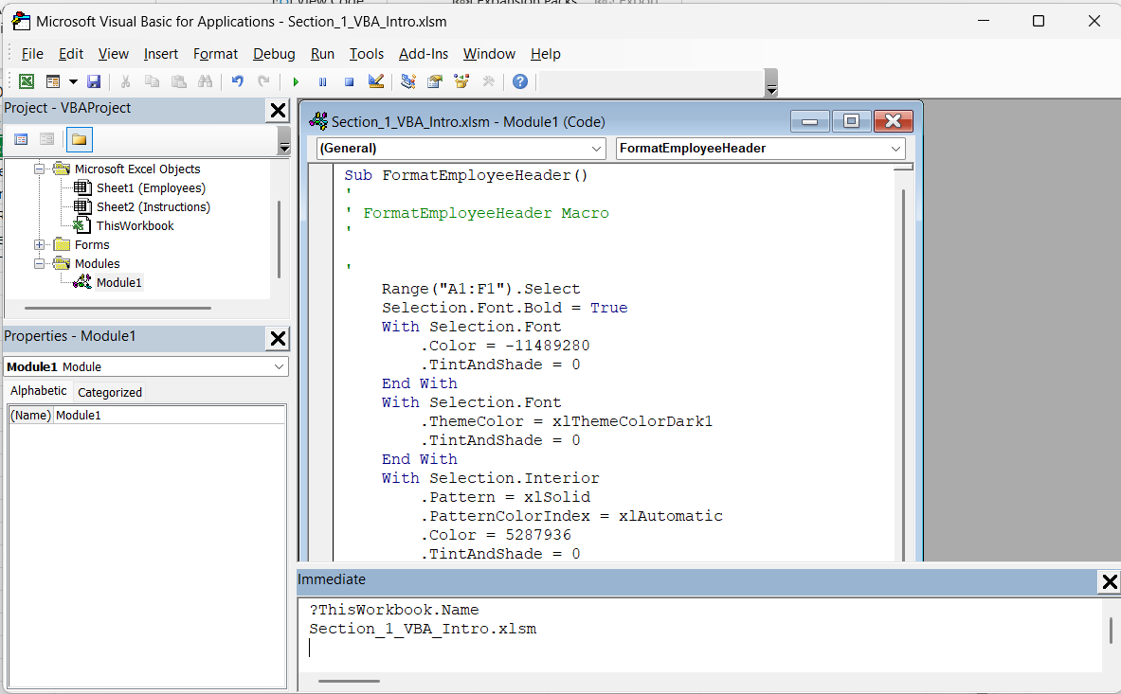The width and height of the screenshot is (1121, 694).
Task: Close the Properties - Module1 panel
Action: pyautogui.click(x=278, y=338)
